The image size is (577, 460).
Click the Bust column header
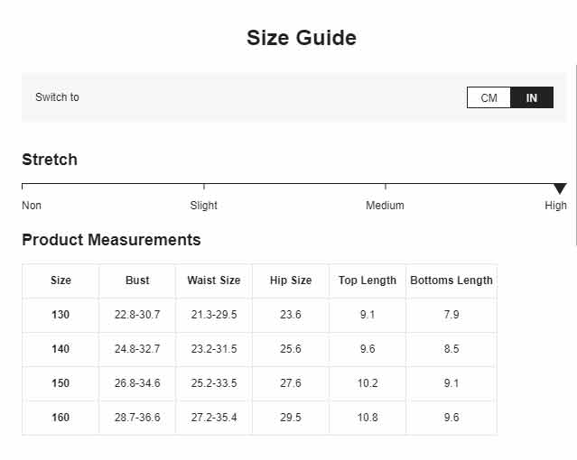[x=137, y=281]
